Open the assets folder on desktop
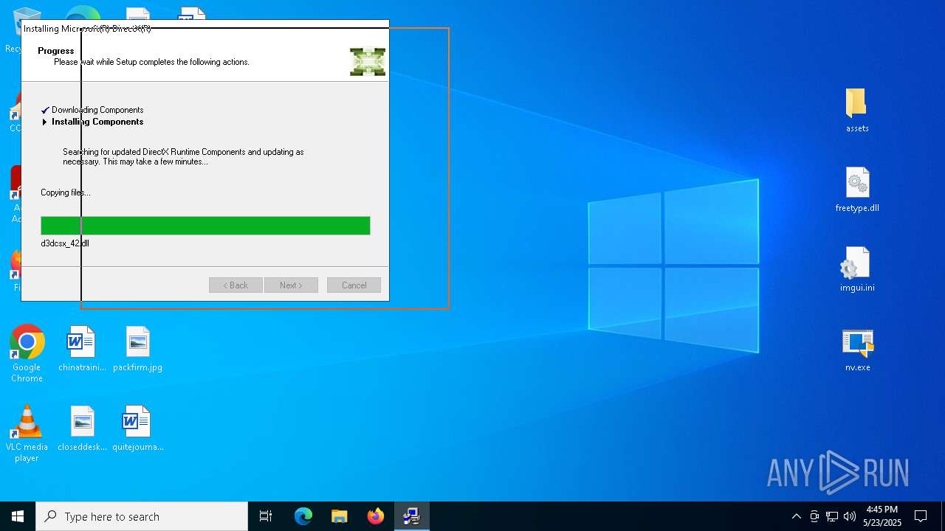This screenshot has height=531, width=945. 857,111
